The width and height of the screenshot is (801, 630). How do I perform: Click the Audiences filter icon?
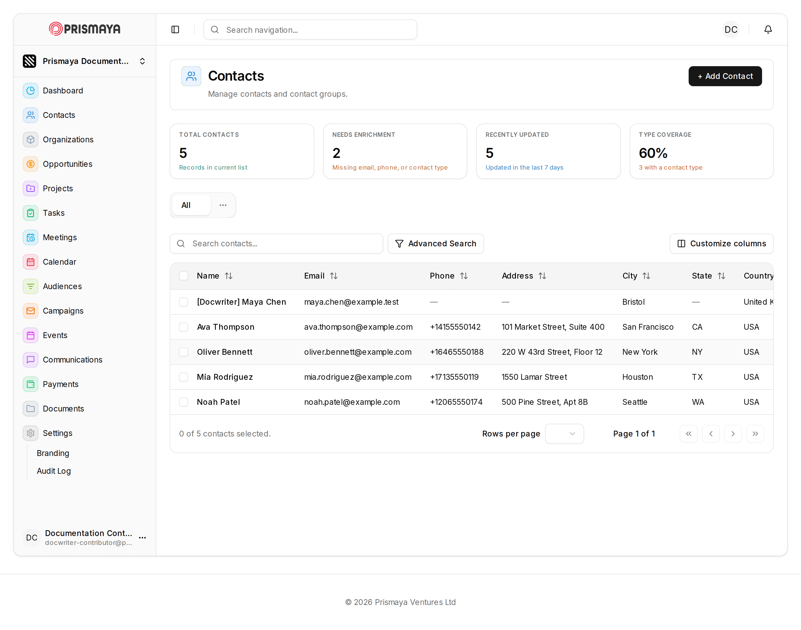[x=31, y=286]
